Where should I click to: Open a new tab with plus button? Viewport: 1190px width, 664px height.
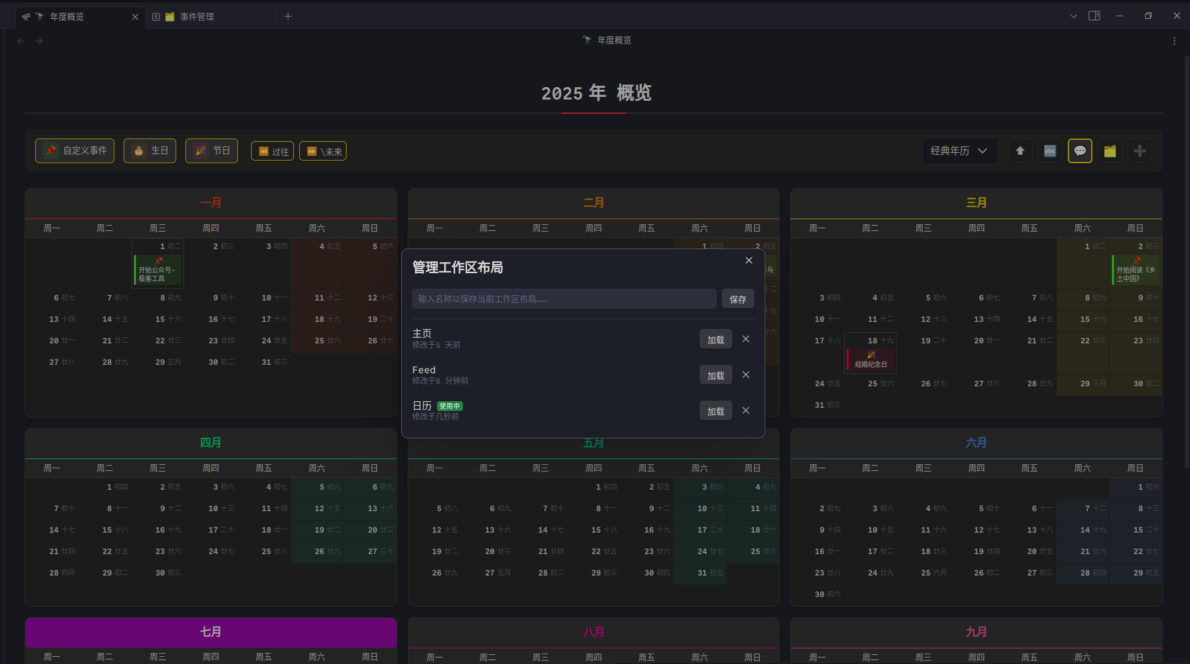tap(288, 16)
